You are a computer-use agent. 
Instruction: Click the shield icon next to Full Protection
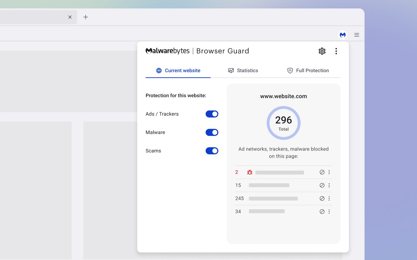pyautogui.click(x=290, y=70)
